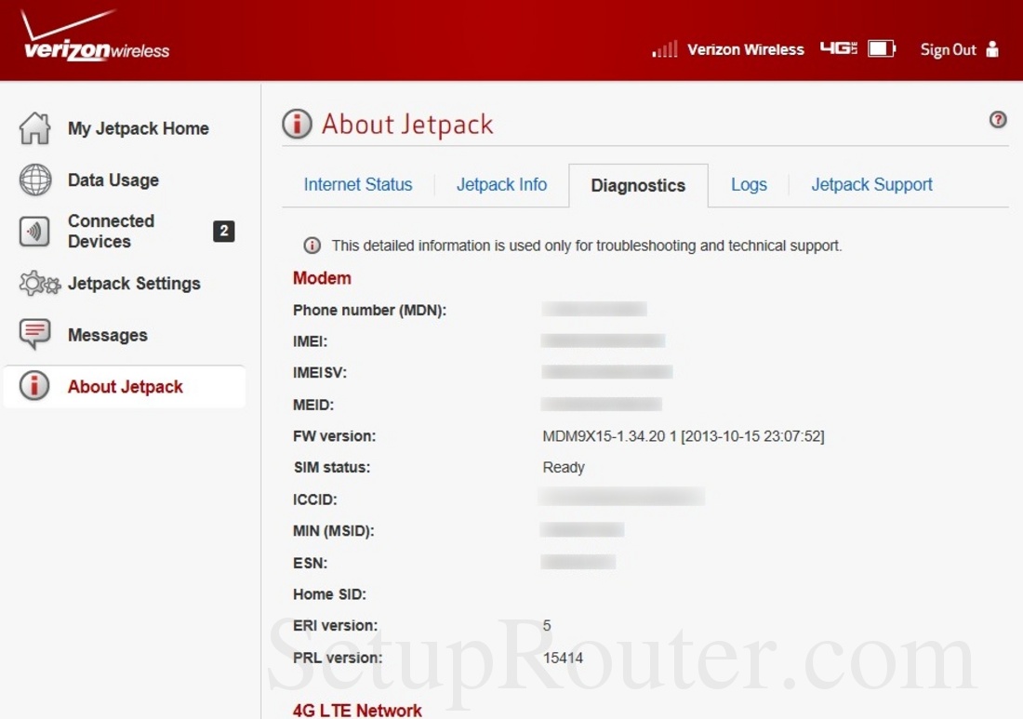Click the ESN: label
The width and height of the screenshot is (1023, 719).
click(310, 563)
